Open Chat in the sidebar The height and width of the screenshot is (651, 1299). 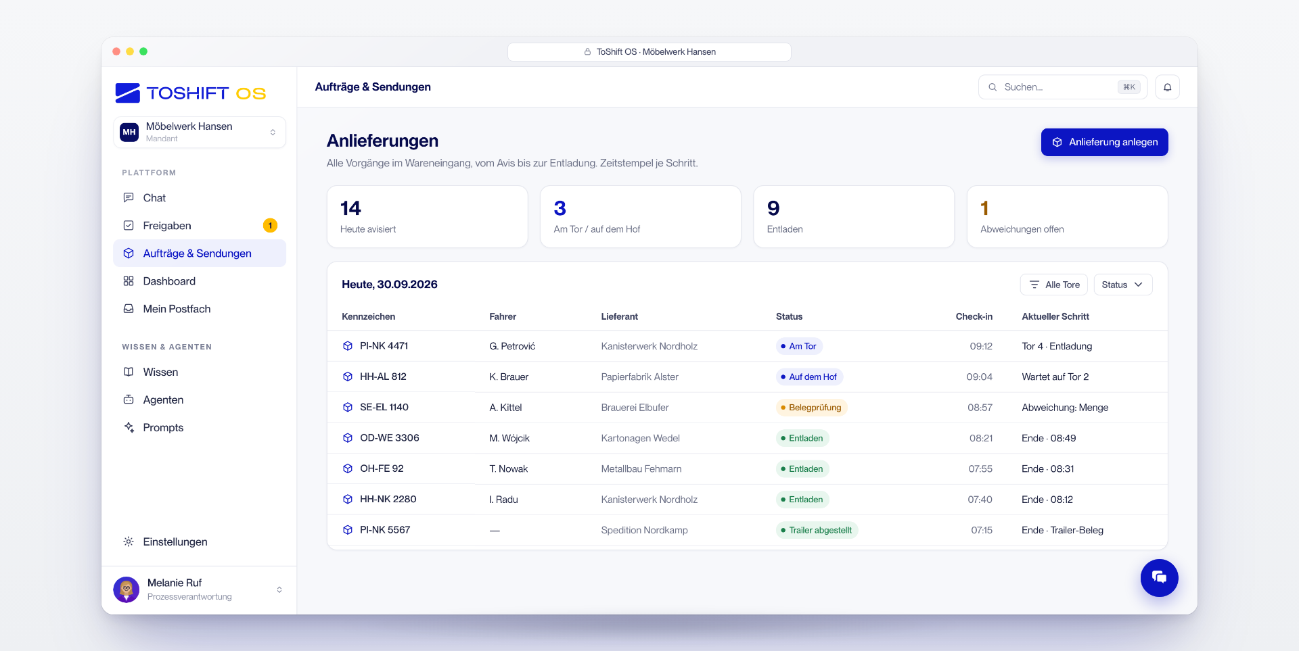(x=200, y=198)
